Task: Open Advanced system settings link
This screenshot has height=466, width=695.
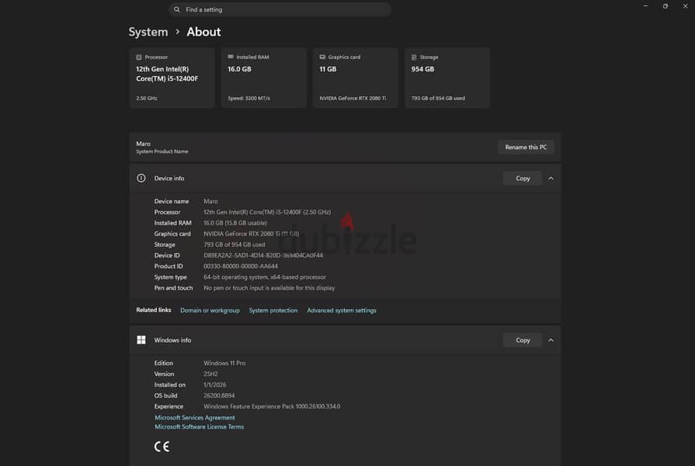Action: [x=342, y=311]
